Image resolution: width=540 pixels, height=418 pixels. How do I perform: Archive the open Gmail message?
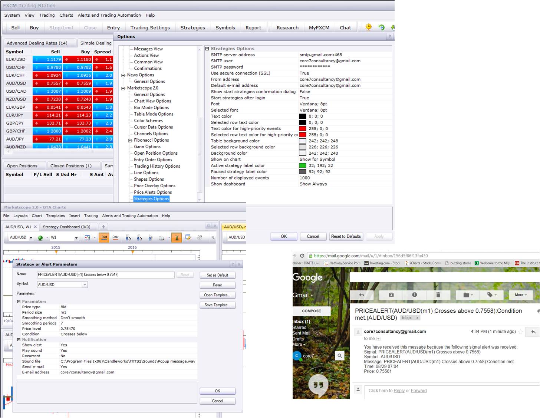click(391, 295)
